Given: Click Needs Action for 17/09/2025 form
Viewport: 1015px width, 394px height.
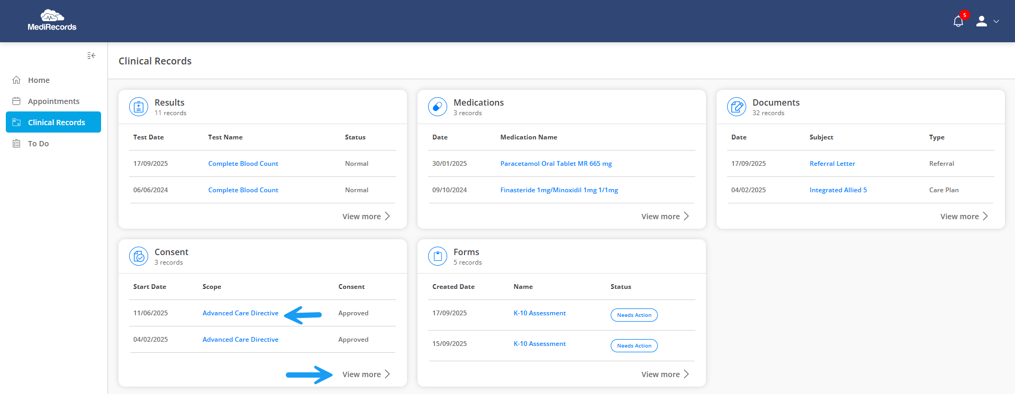Looking at the screenshot, I should pos(634,315).
